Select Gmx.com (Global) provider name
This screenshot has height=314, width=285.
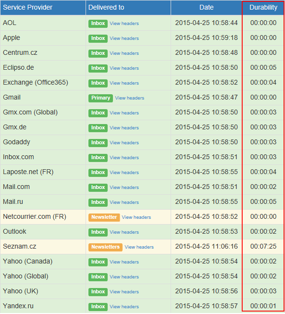30,113
